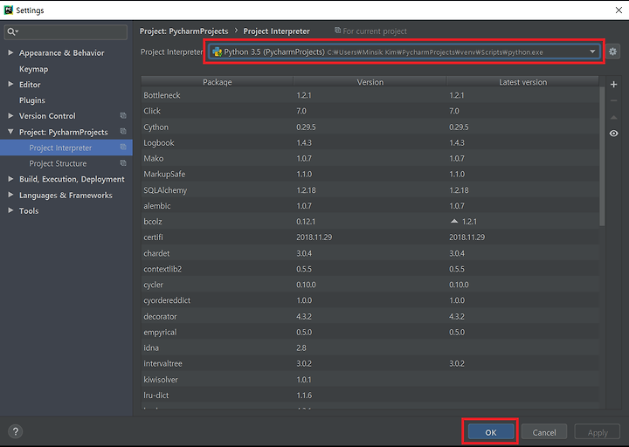The image size is (629, 447).
Task: Select the chardet package row
Action: point(370,253)
